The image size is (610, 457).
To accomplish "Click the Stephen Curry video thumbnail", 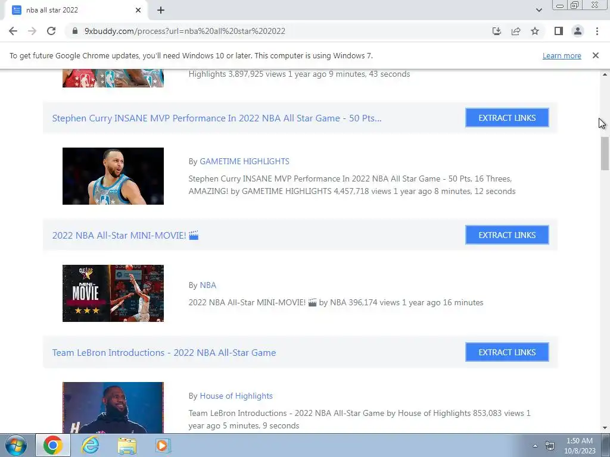I will coord(113,176).
